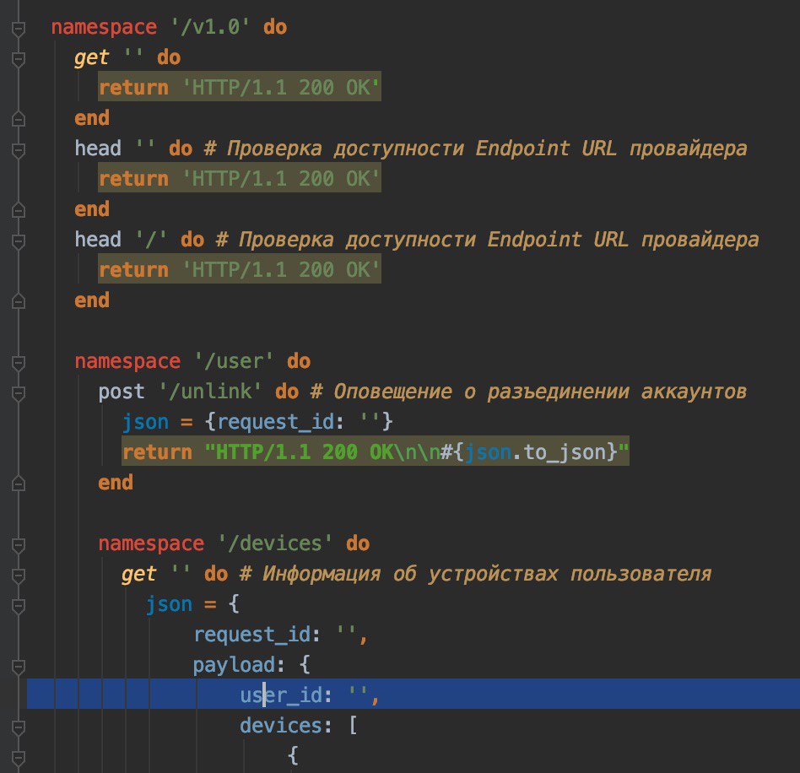This screenshot has height=773, width=800.
Task: Fold the get block about Информация об устройствах
Action: tap(19, 576)
